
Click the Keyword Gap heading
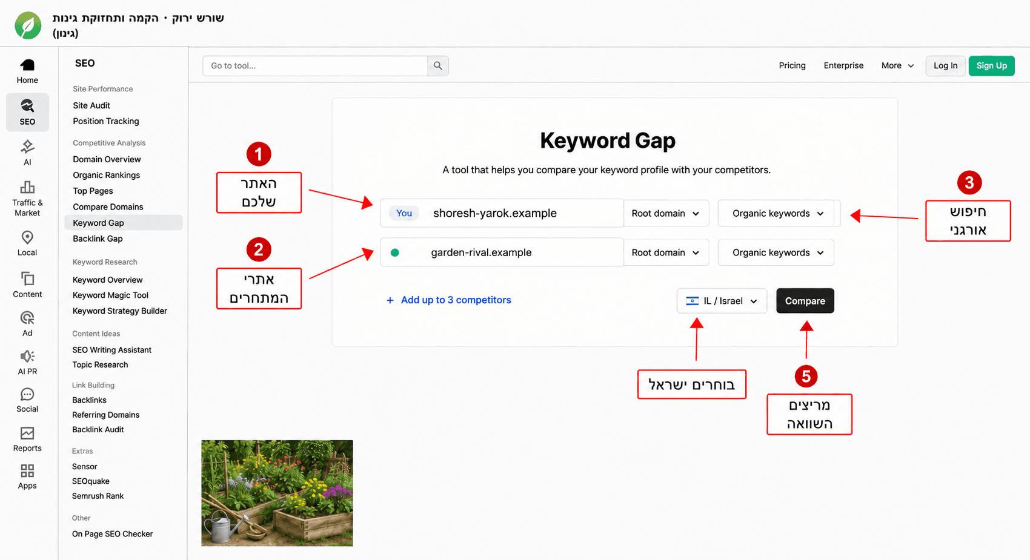click(x=608, y=141)
